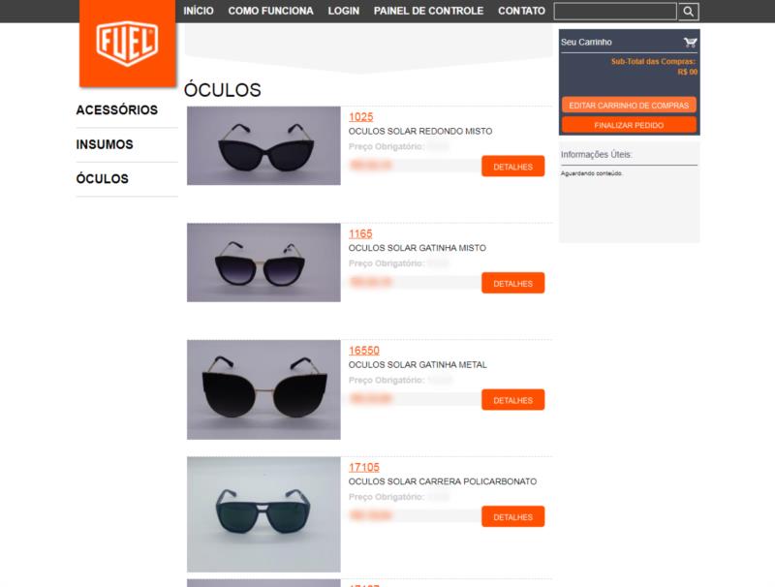Screen dimensions: 775x587
Task: Open Painel de Controle
Action: coord(428,11)
